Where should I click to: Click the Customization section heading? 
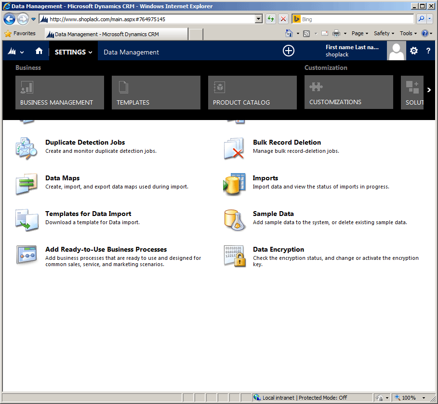326,67
